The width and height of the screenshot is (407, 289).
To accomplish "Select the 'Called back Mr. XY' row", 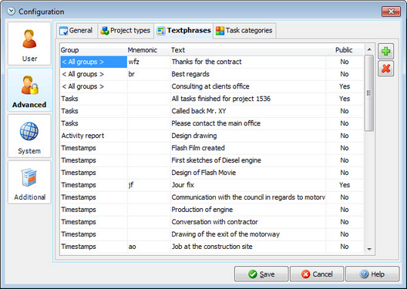I will pyautogui.click(x=212, y=111).
